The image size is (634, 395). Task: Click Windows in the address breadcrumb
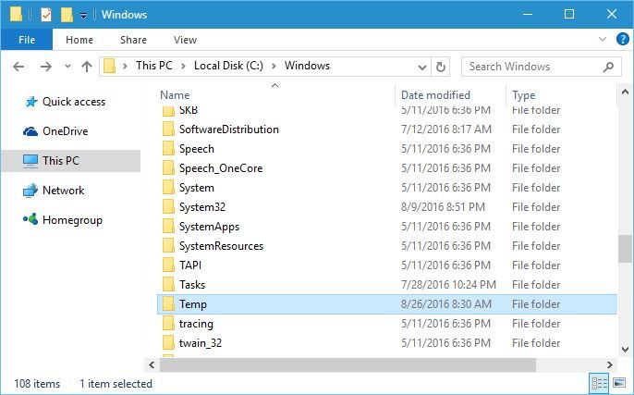pyautogui.click(x=307, y=66)
